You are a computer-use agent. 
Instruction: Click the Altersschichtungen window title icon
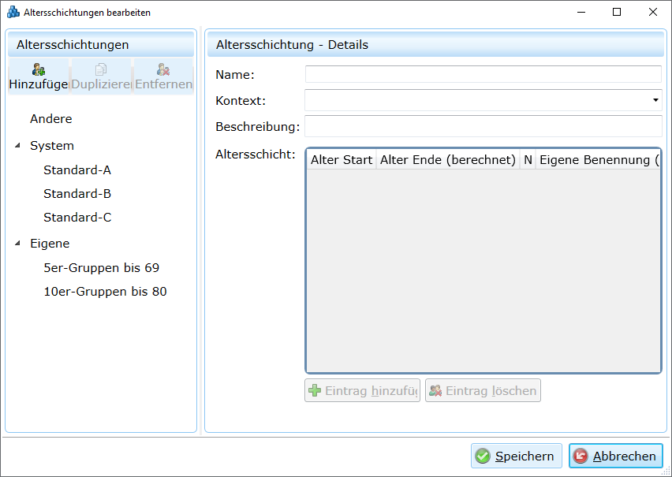[13, 12]
